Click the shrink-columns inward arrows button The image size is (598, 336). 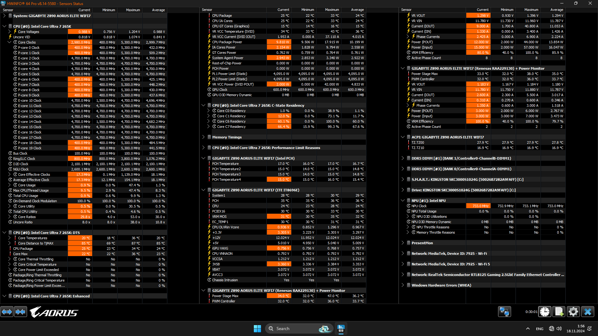tap(21, 311)
